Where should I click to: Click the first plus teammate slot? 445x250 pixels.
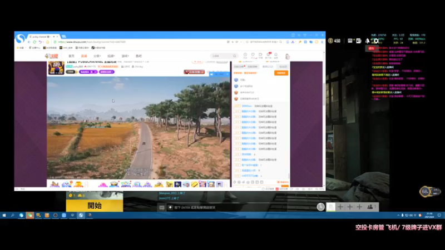(340, 207)
